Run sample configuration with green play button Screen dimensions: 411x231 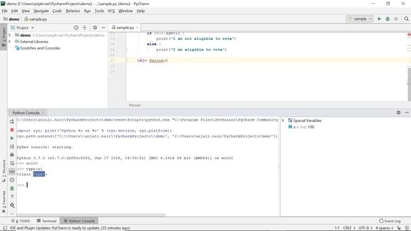(380, 19)
